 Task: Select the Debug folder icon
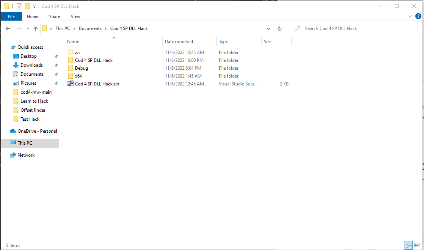click(70, 68)
